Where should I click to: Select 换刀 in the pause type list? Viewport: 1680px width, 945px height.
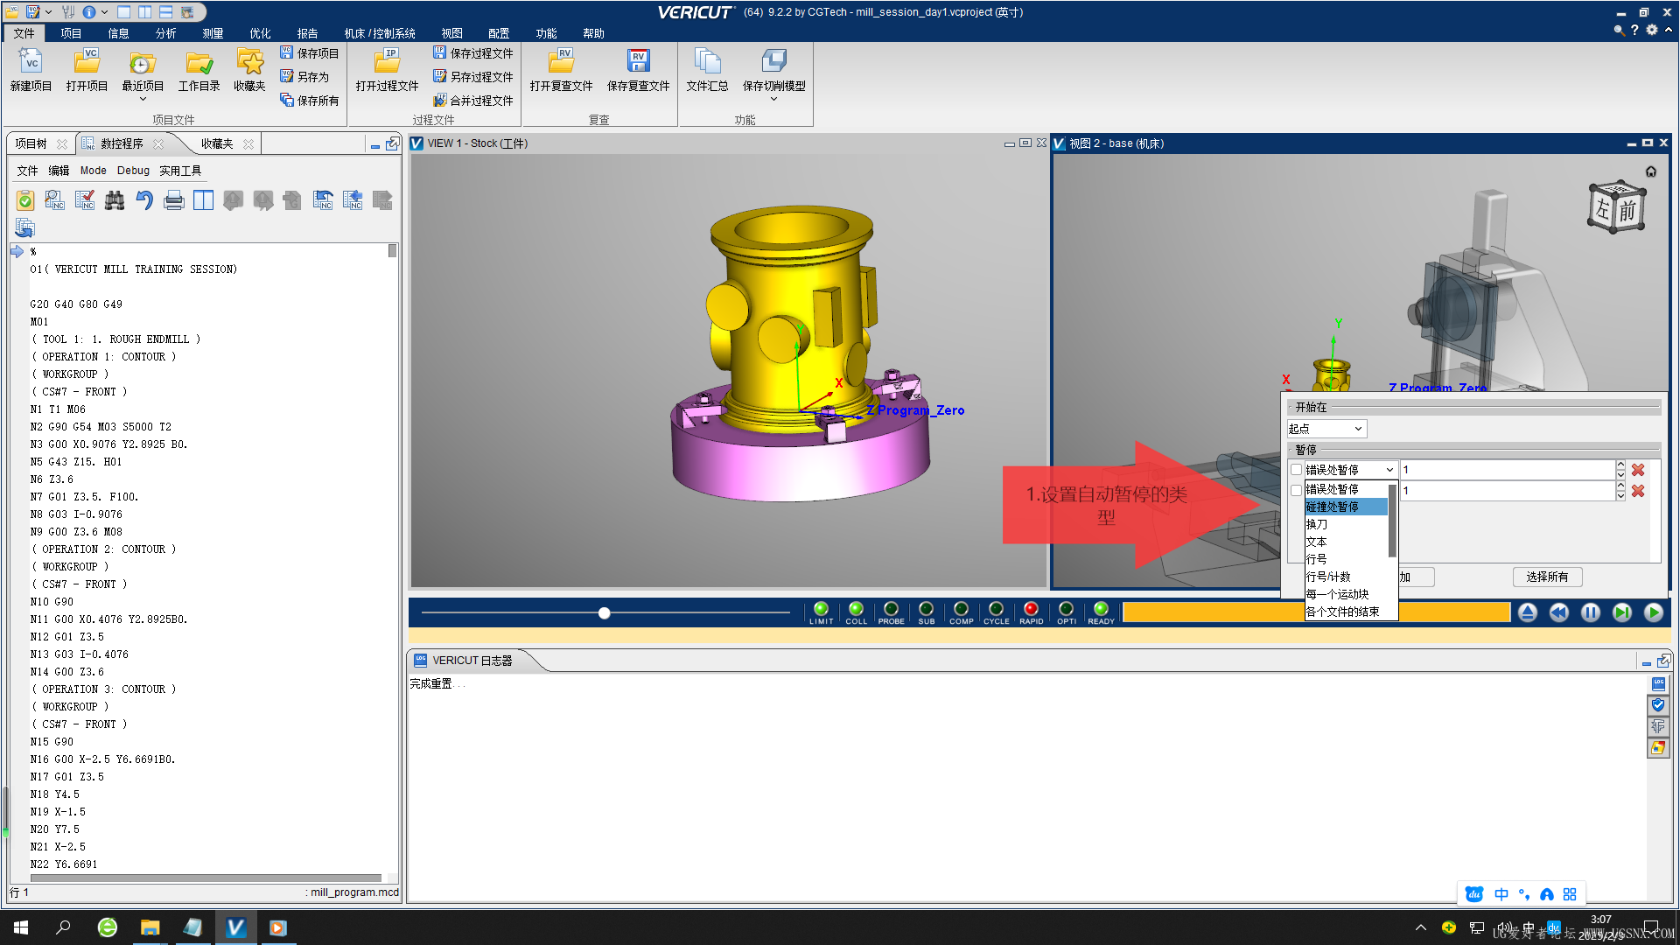1346,524
